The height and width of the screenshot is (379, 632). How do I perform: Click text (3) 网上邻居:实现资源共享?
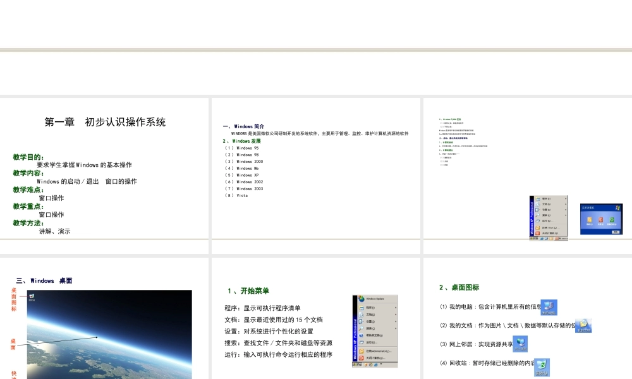pos(476,344)
